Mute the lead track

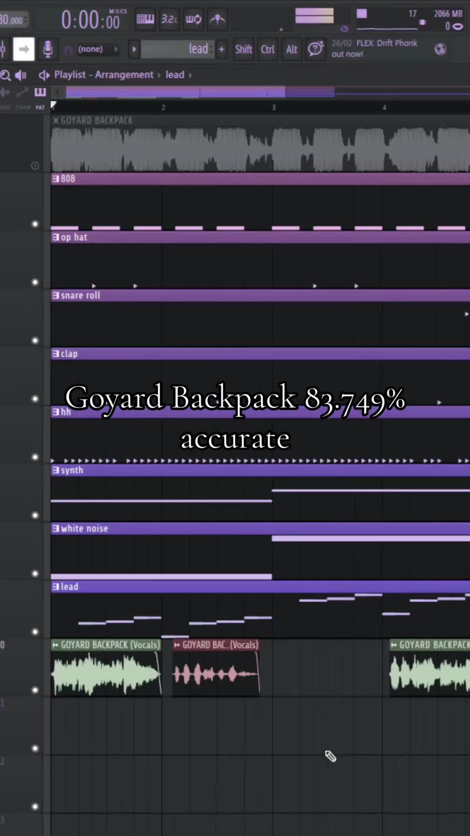point(35,632)
